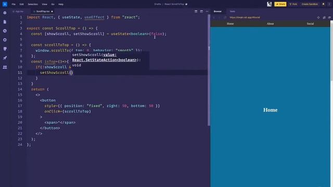The width and height of the screenshot is (333, 187).
Task: Click the word false in useState call
Action: 157,34
